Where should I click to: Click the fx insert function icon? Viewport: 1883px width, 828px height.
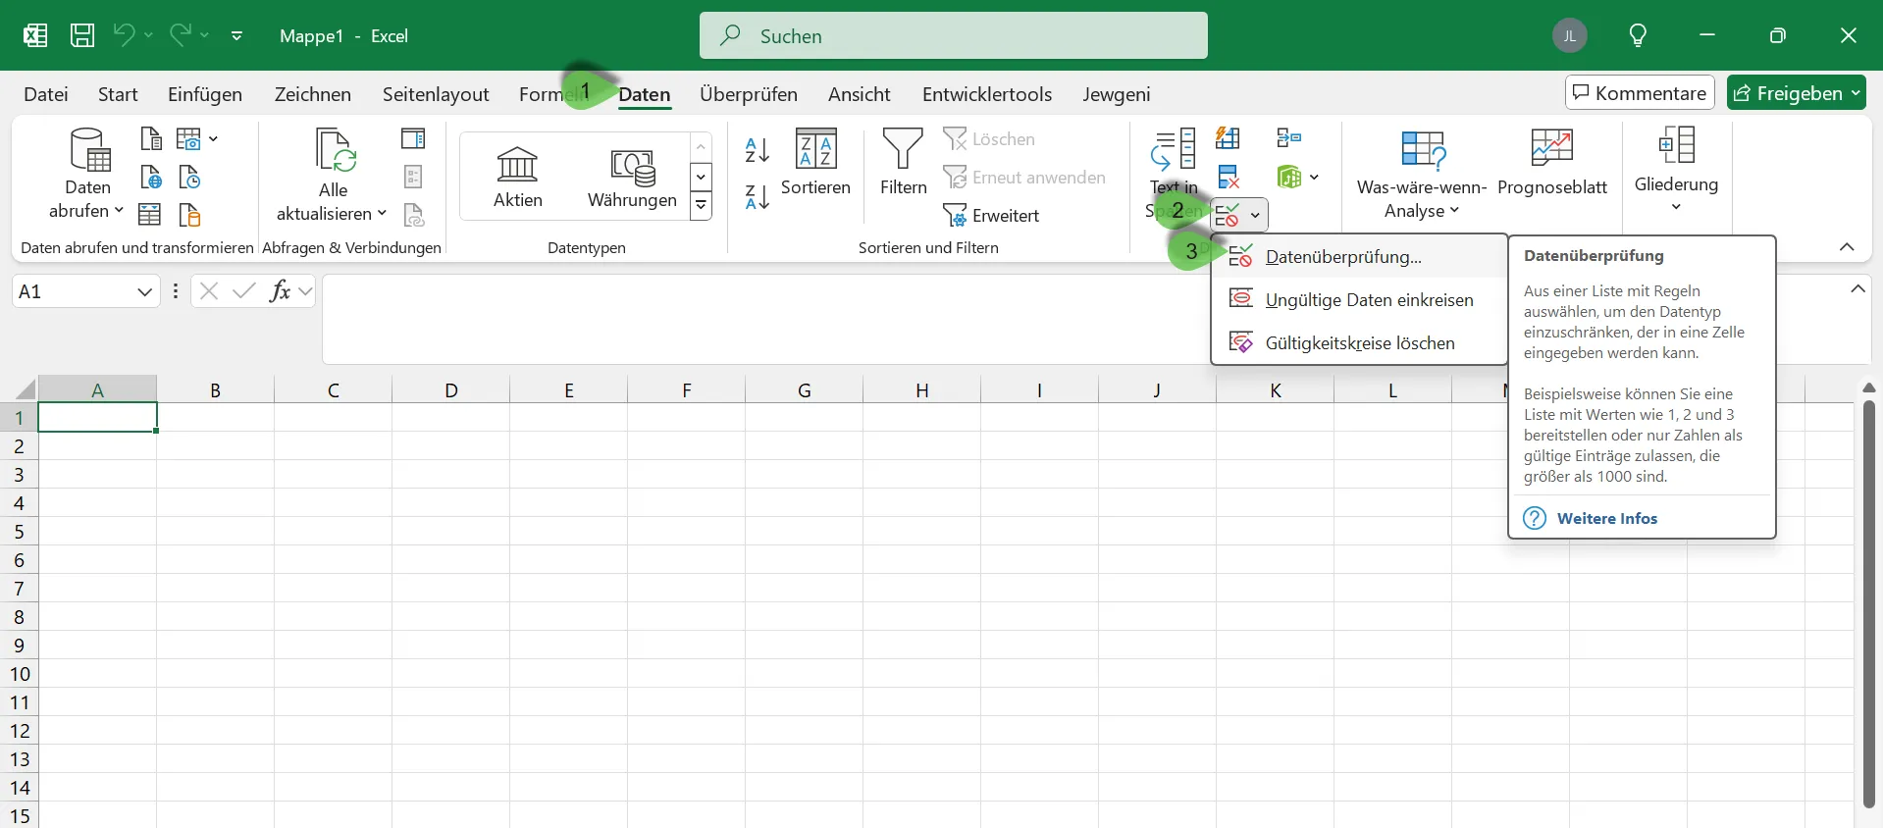click(280, 290)
